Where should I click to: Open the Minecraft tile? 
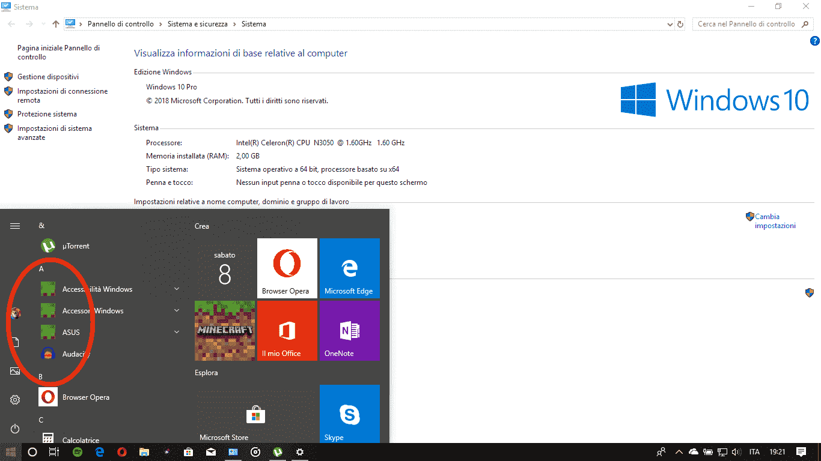[x=225, y=331]
